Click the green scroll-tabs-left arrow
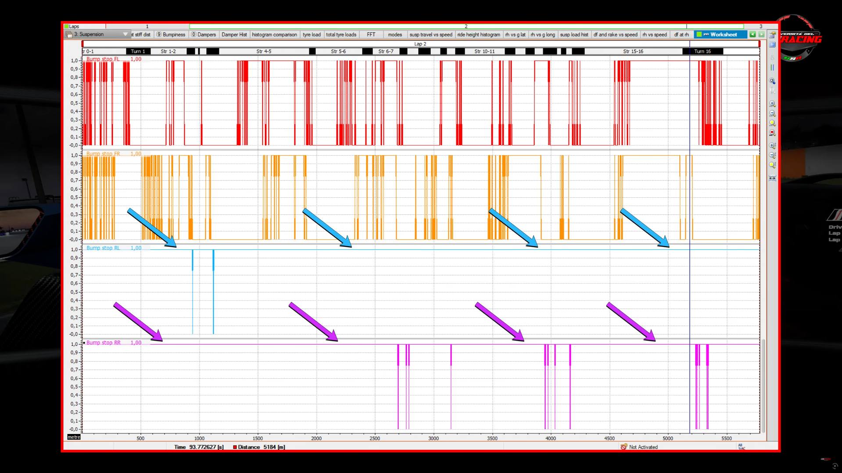This screenshot has width=842, height=473. 752,35
